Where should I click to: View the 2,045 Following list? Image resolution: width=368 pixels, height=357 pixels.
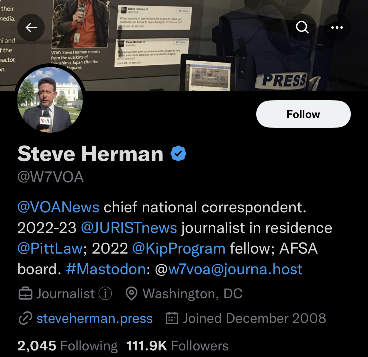(67, 346)
